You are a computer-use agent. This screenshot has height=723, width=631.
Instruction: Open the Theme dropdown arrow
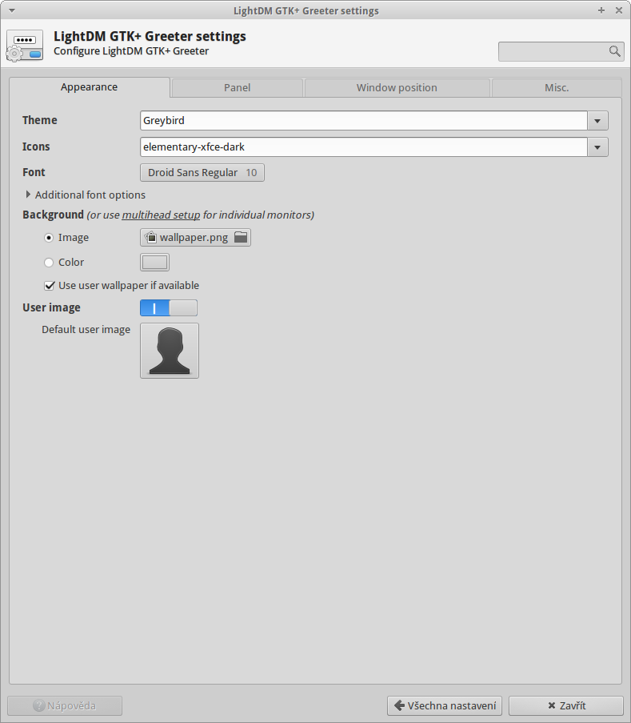597,121
